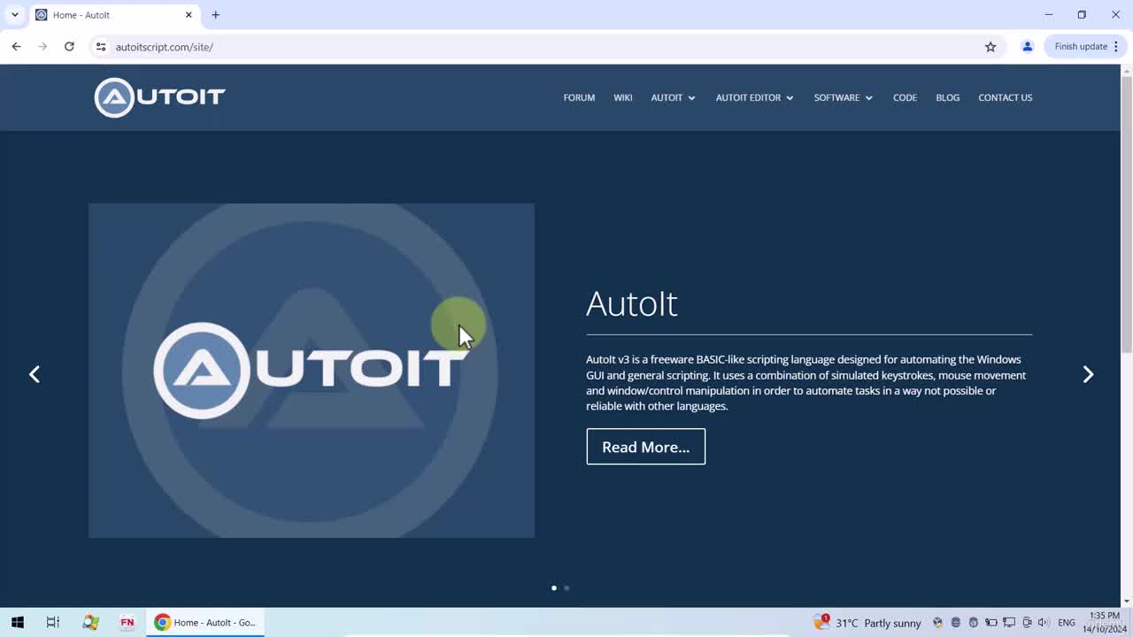This screenshot has width=1133, height=637.
Task: Expand the AUTOIT dropdown menu
Action: point(673,97)
